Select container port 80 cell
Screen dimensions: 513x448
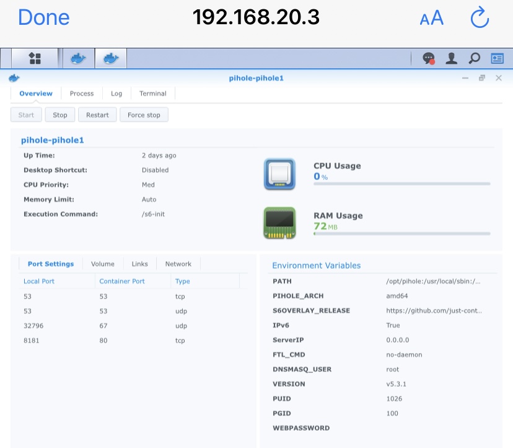[103, 341]
